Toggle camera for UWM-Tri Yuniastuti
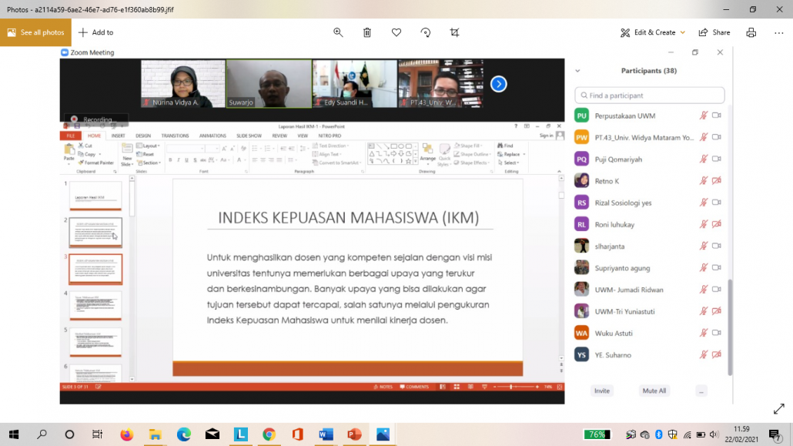 pos(717,311)
